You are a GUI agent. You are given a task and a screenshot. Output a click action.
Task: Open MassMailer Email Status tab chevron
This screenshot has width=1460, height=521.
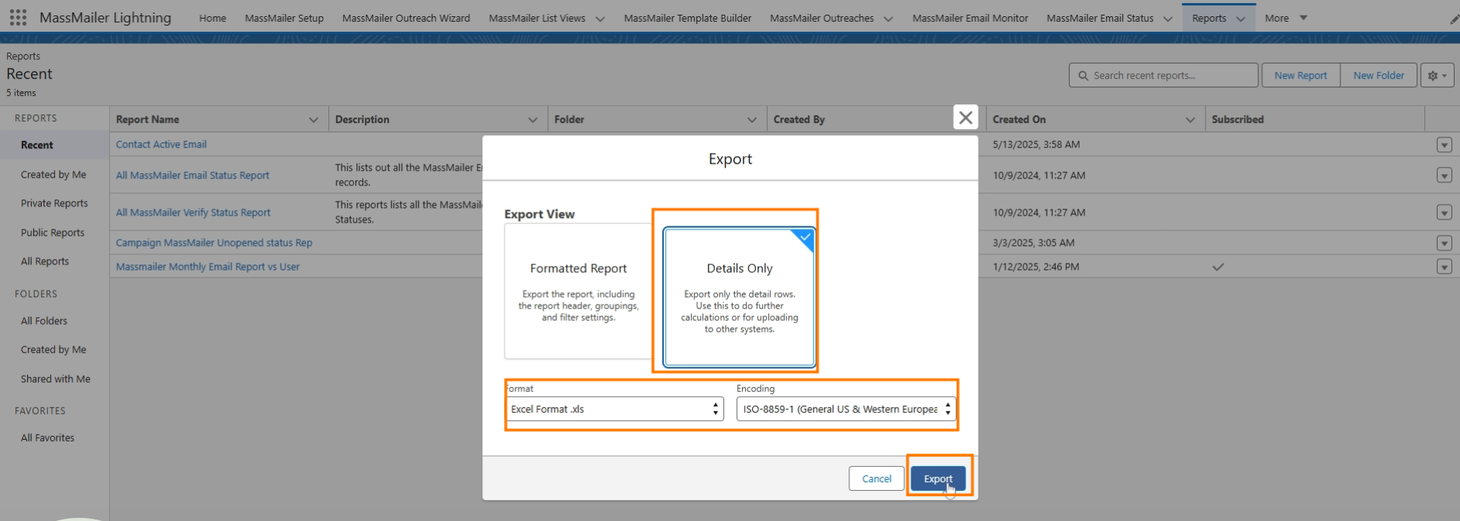[1167, 19]
